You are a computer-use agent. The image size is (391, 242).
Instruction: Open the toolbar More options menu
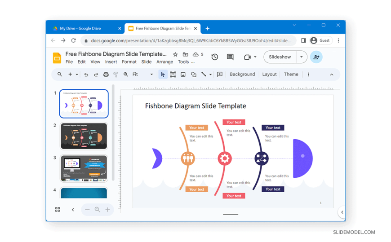[x=308, y=74]
